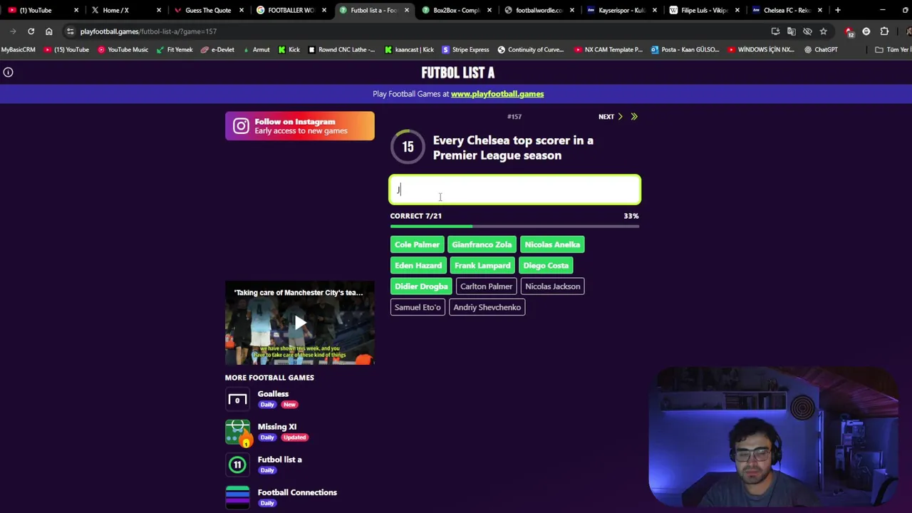Image resolution: width=912 pixels, height=513 pixels.
Task: Skip ahead with the double-chevron icon
Action: point(634,117)
